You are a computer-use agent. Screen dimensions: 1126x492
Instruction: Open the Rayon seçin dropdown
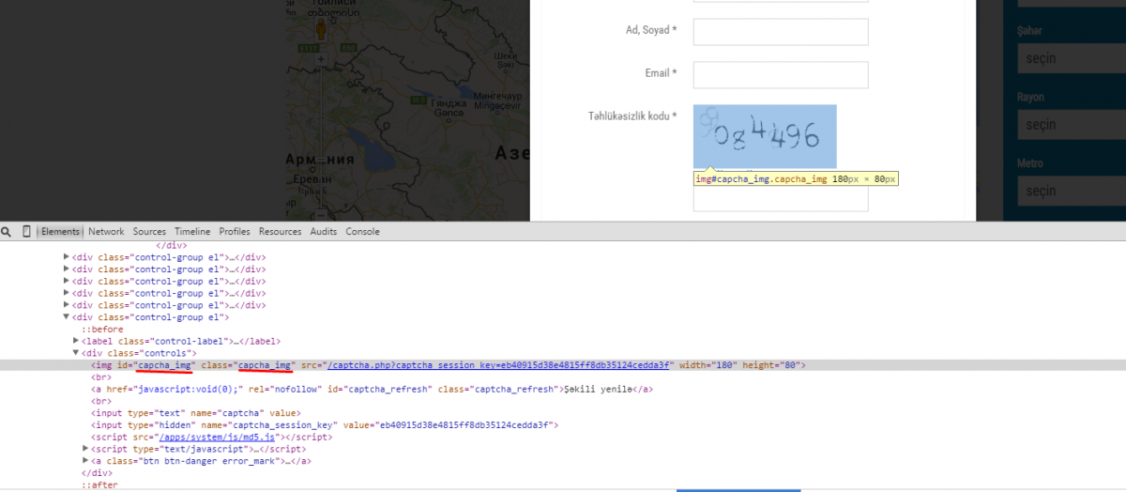coord(1071,124)
